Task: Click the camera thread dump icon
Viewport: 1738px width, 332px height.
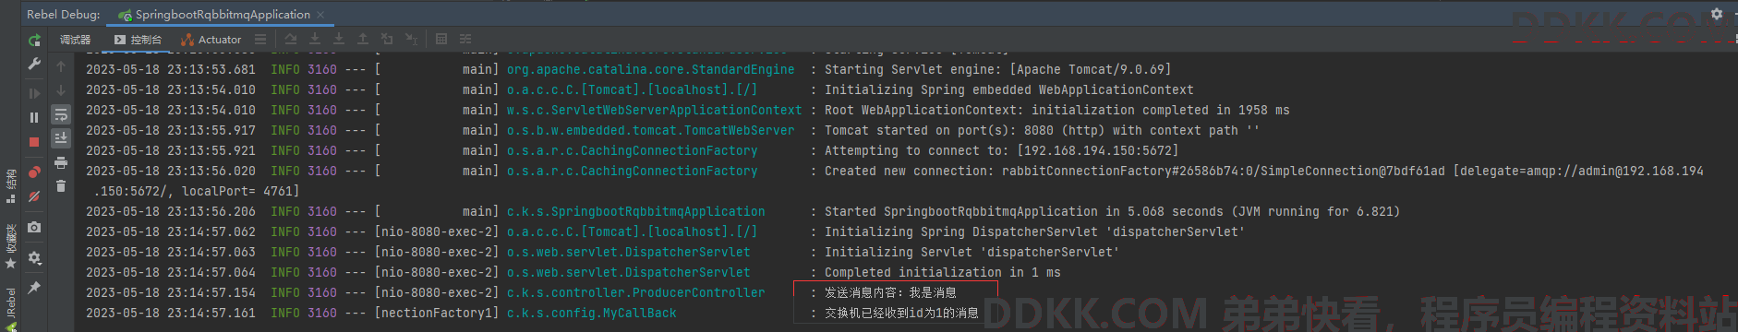Action: point(34,227)
